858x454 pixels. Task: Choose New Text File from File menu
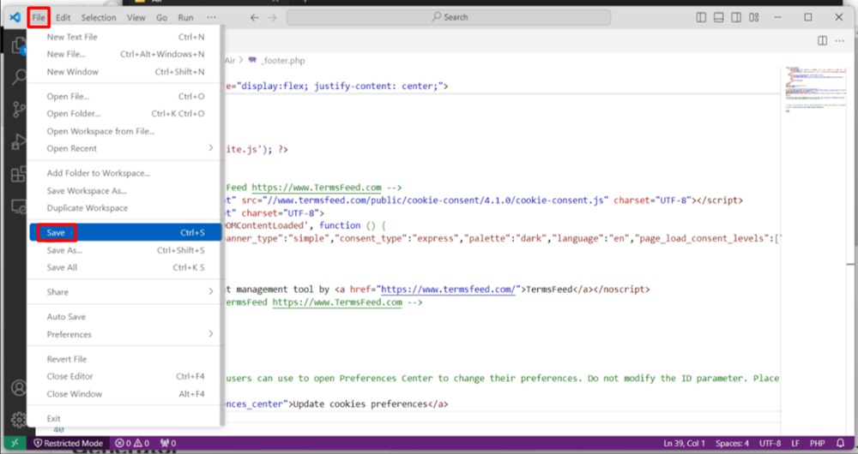click(125, 37)
